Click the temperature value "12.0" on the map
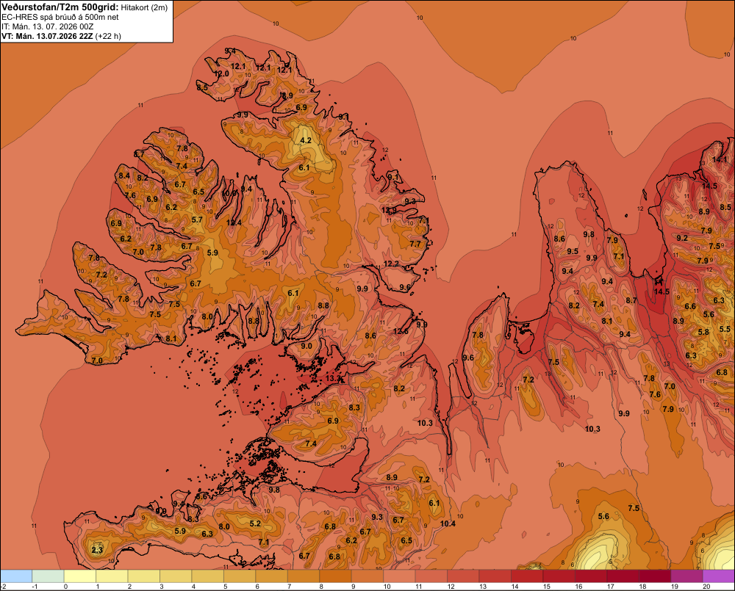This screenshot has height=591, width=735. pyautogui.click(x=221, y=73)
